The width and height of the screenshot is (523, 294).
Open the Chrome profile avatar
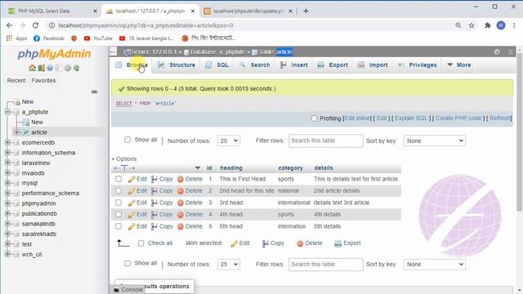501,25
